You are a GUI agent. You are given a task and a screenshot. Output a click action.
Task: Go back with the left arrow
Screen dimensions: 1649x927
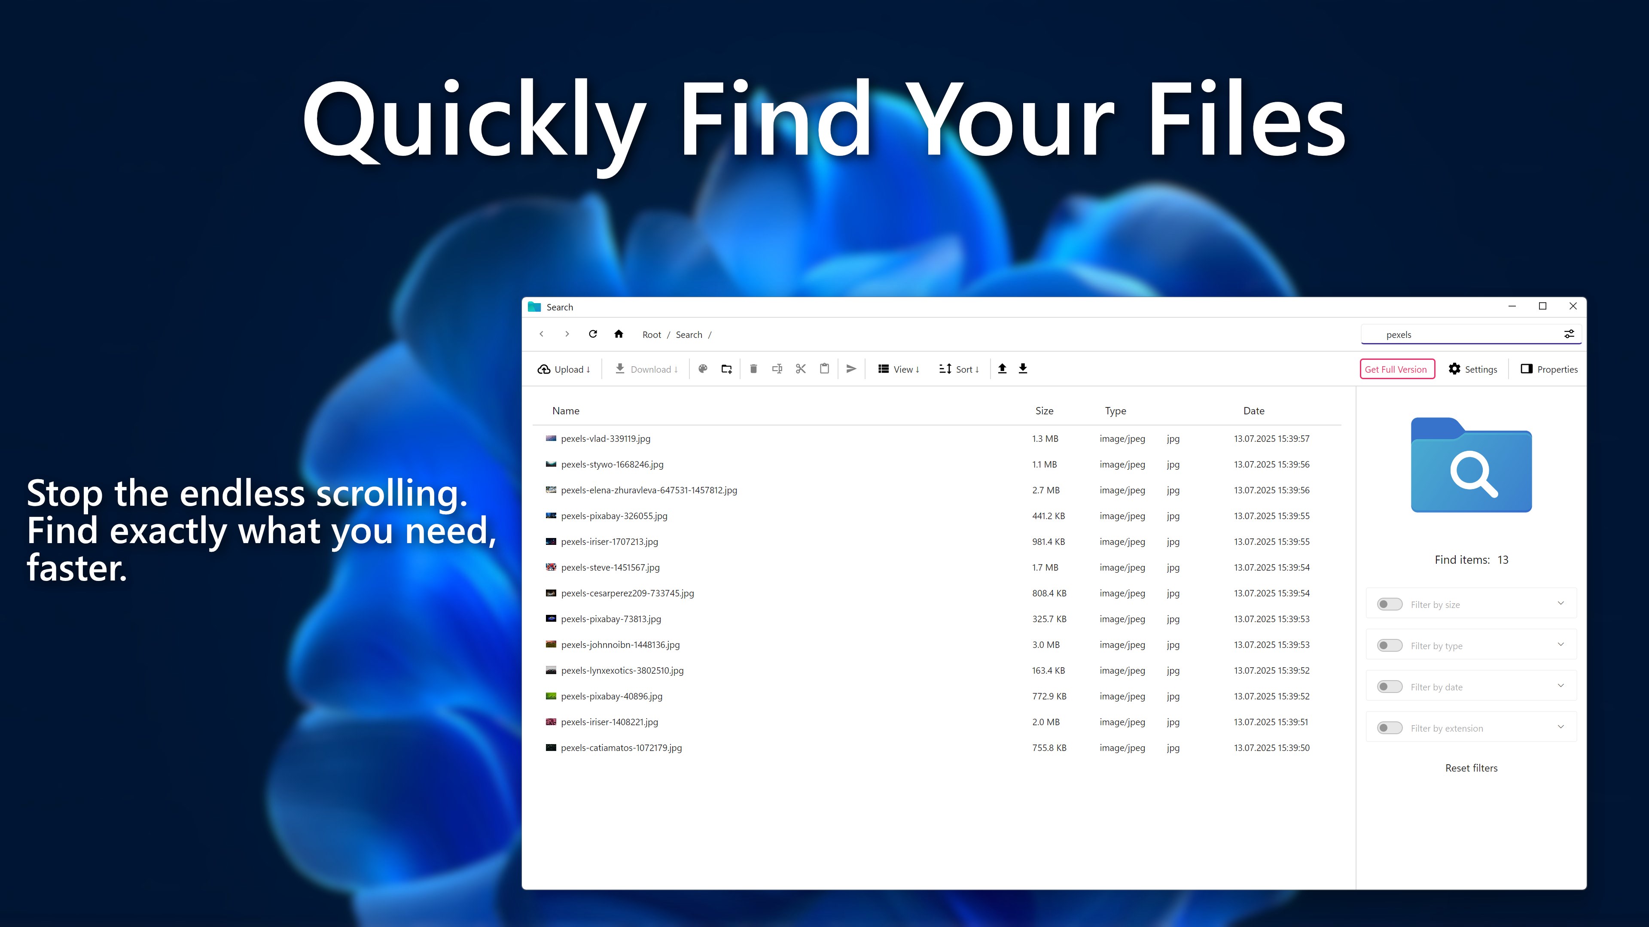tap(542, 334)
